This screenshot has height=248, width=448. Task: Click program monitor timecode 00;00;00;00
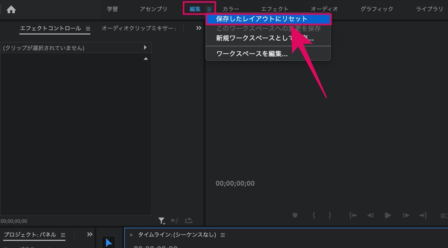(235, 183)
